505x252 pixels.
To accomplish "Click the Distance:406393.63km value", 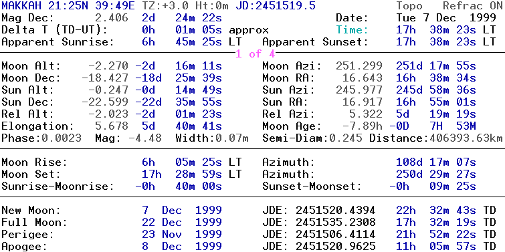I will (x=435, y=138).
